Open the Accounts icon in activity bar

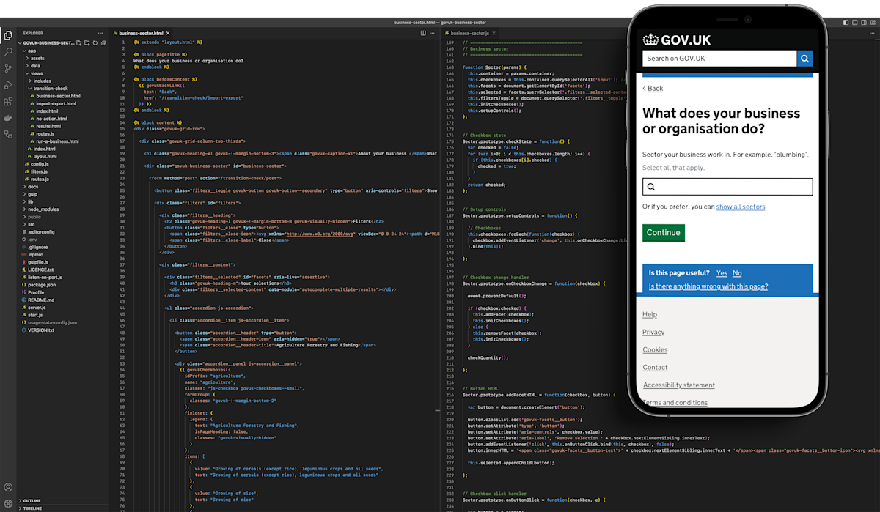pos(8,487)
